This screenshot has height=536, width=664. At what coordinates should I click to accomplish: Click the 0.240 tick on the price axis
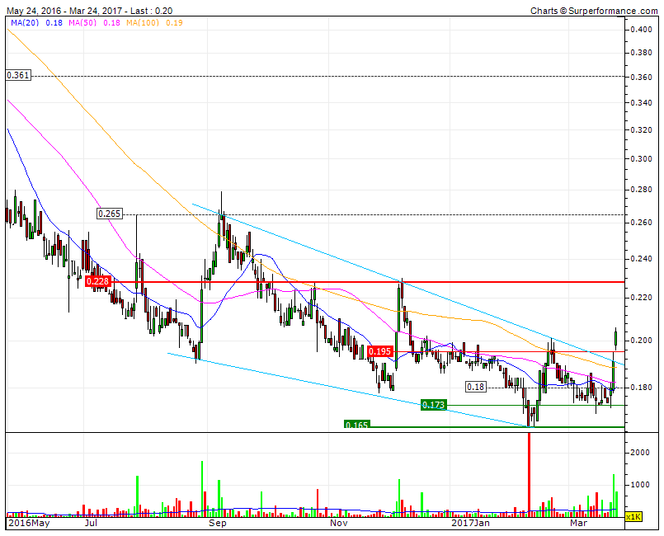point(641,258)
